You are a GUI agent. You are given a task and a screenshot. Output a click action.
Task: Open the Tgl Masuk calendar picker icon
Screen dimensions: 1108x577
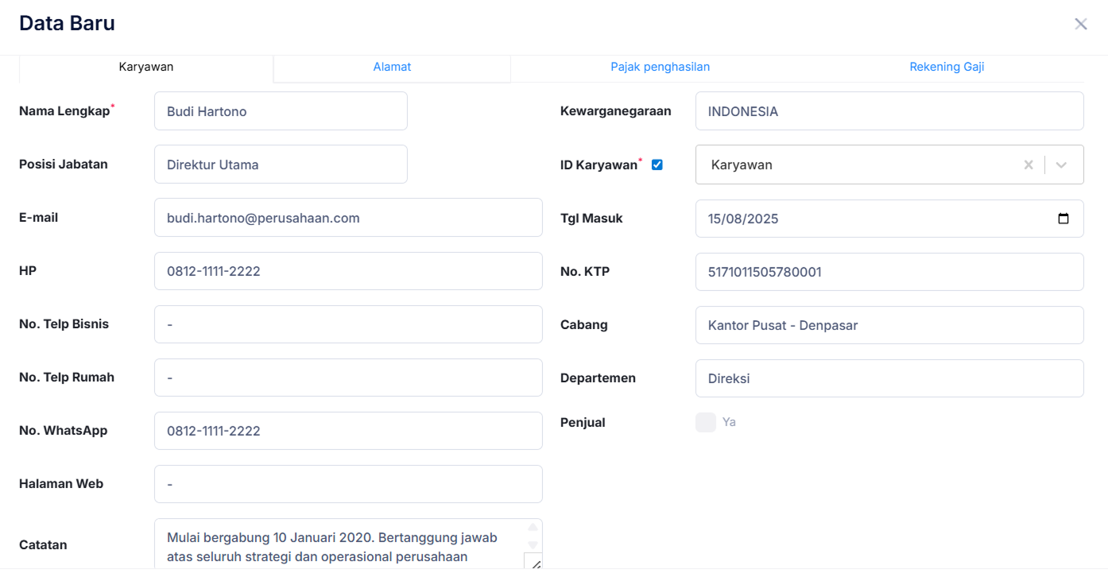coord(1063,219)
